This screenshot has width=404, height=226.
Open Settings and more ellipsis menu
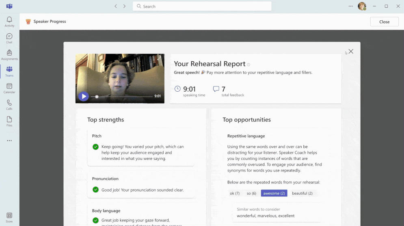pos(351,6)
